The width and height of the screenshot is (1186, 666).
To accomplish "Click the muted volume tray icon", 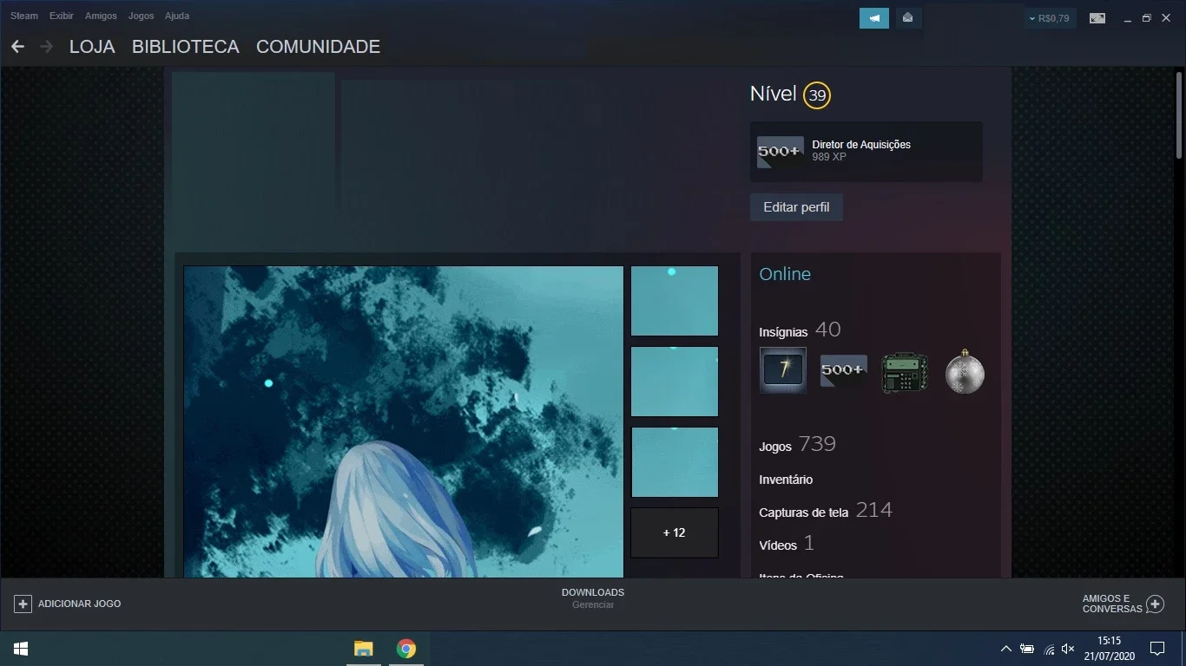I will pyautogui.click(x=1069, y=649).
